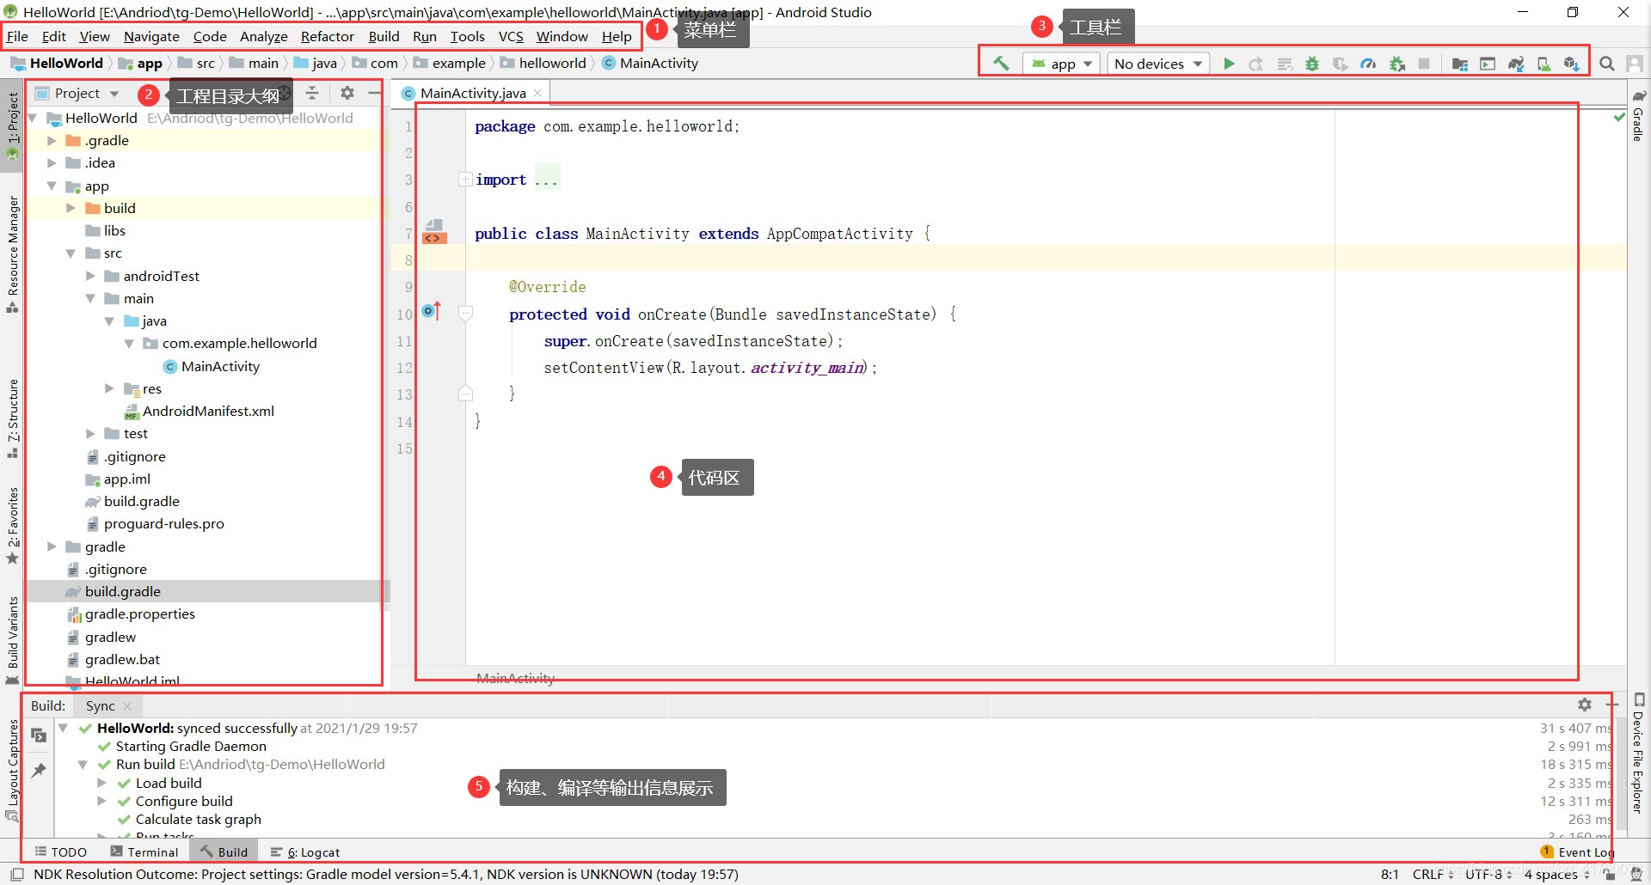Open the 6: Logcat tool window button
Image resolution: width=1651 pixels, height=885 pixels.
[305, 851]
